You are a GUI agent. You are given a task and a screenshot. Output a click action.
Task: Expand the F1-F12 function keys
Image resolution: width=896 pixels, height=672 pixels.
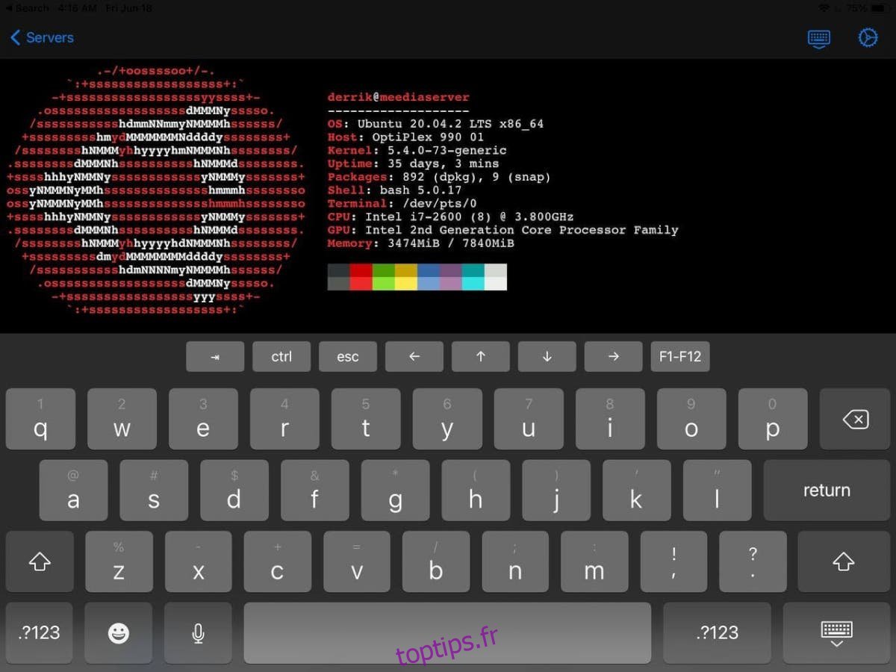[679, 357]
